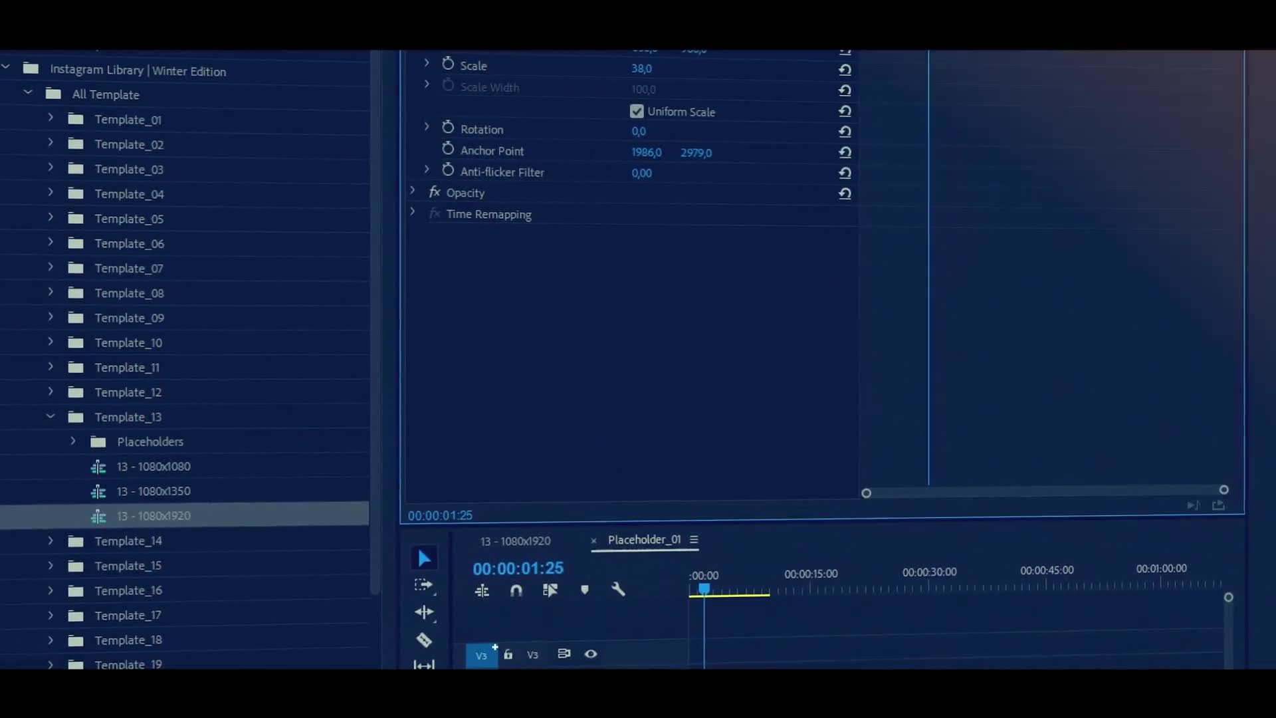Toggle Linked Selection in timeline
1276x718 pixels.
[550, 590]
